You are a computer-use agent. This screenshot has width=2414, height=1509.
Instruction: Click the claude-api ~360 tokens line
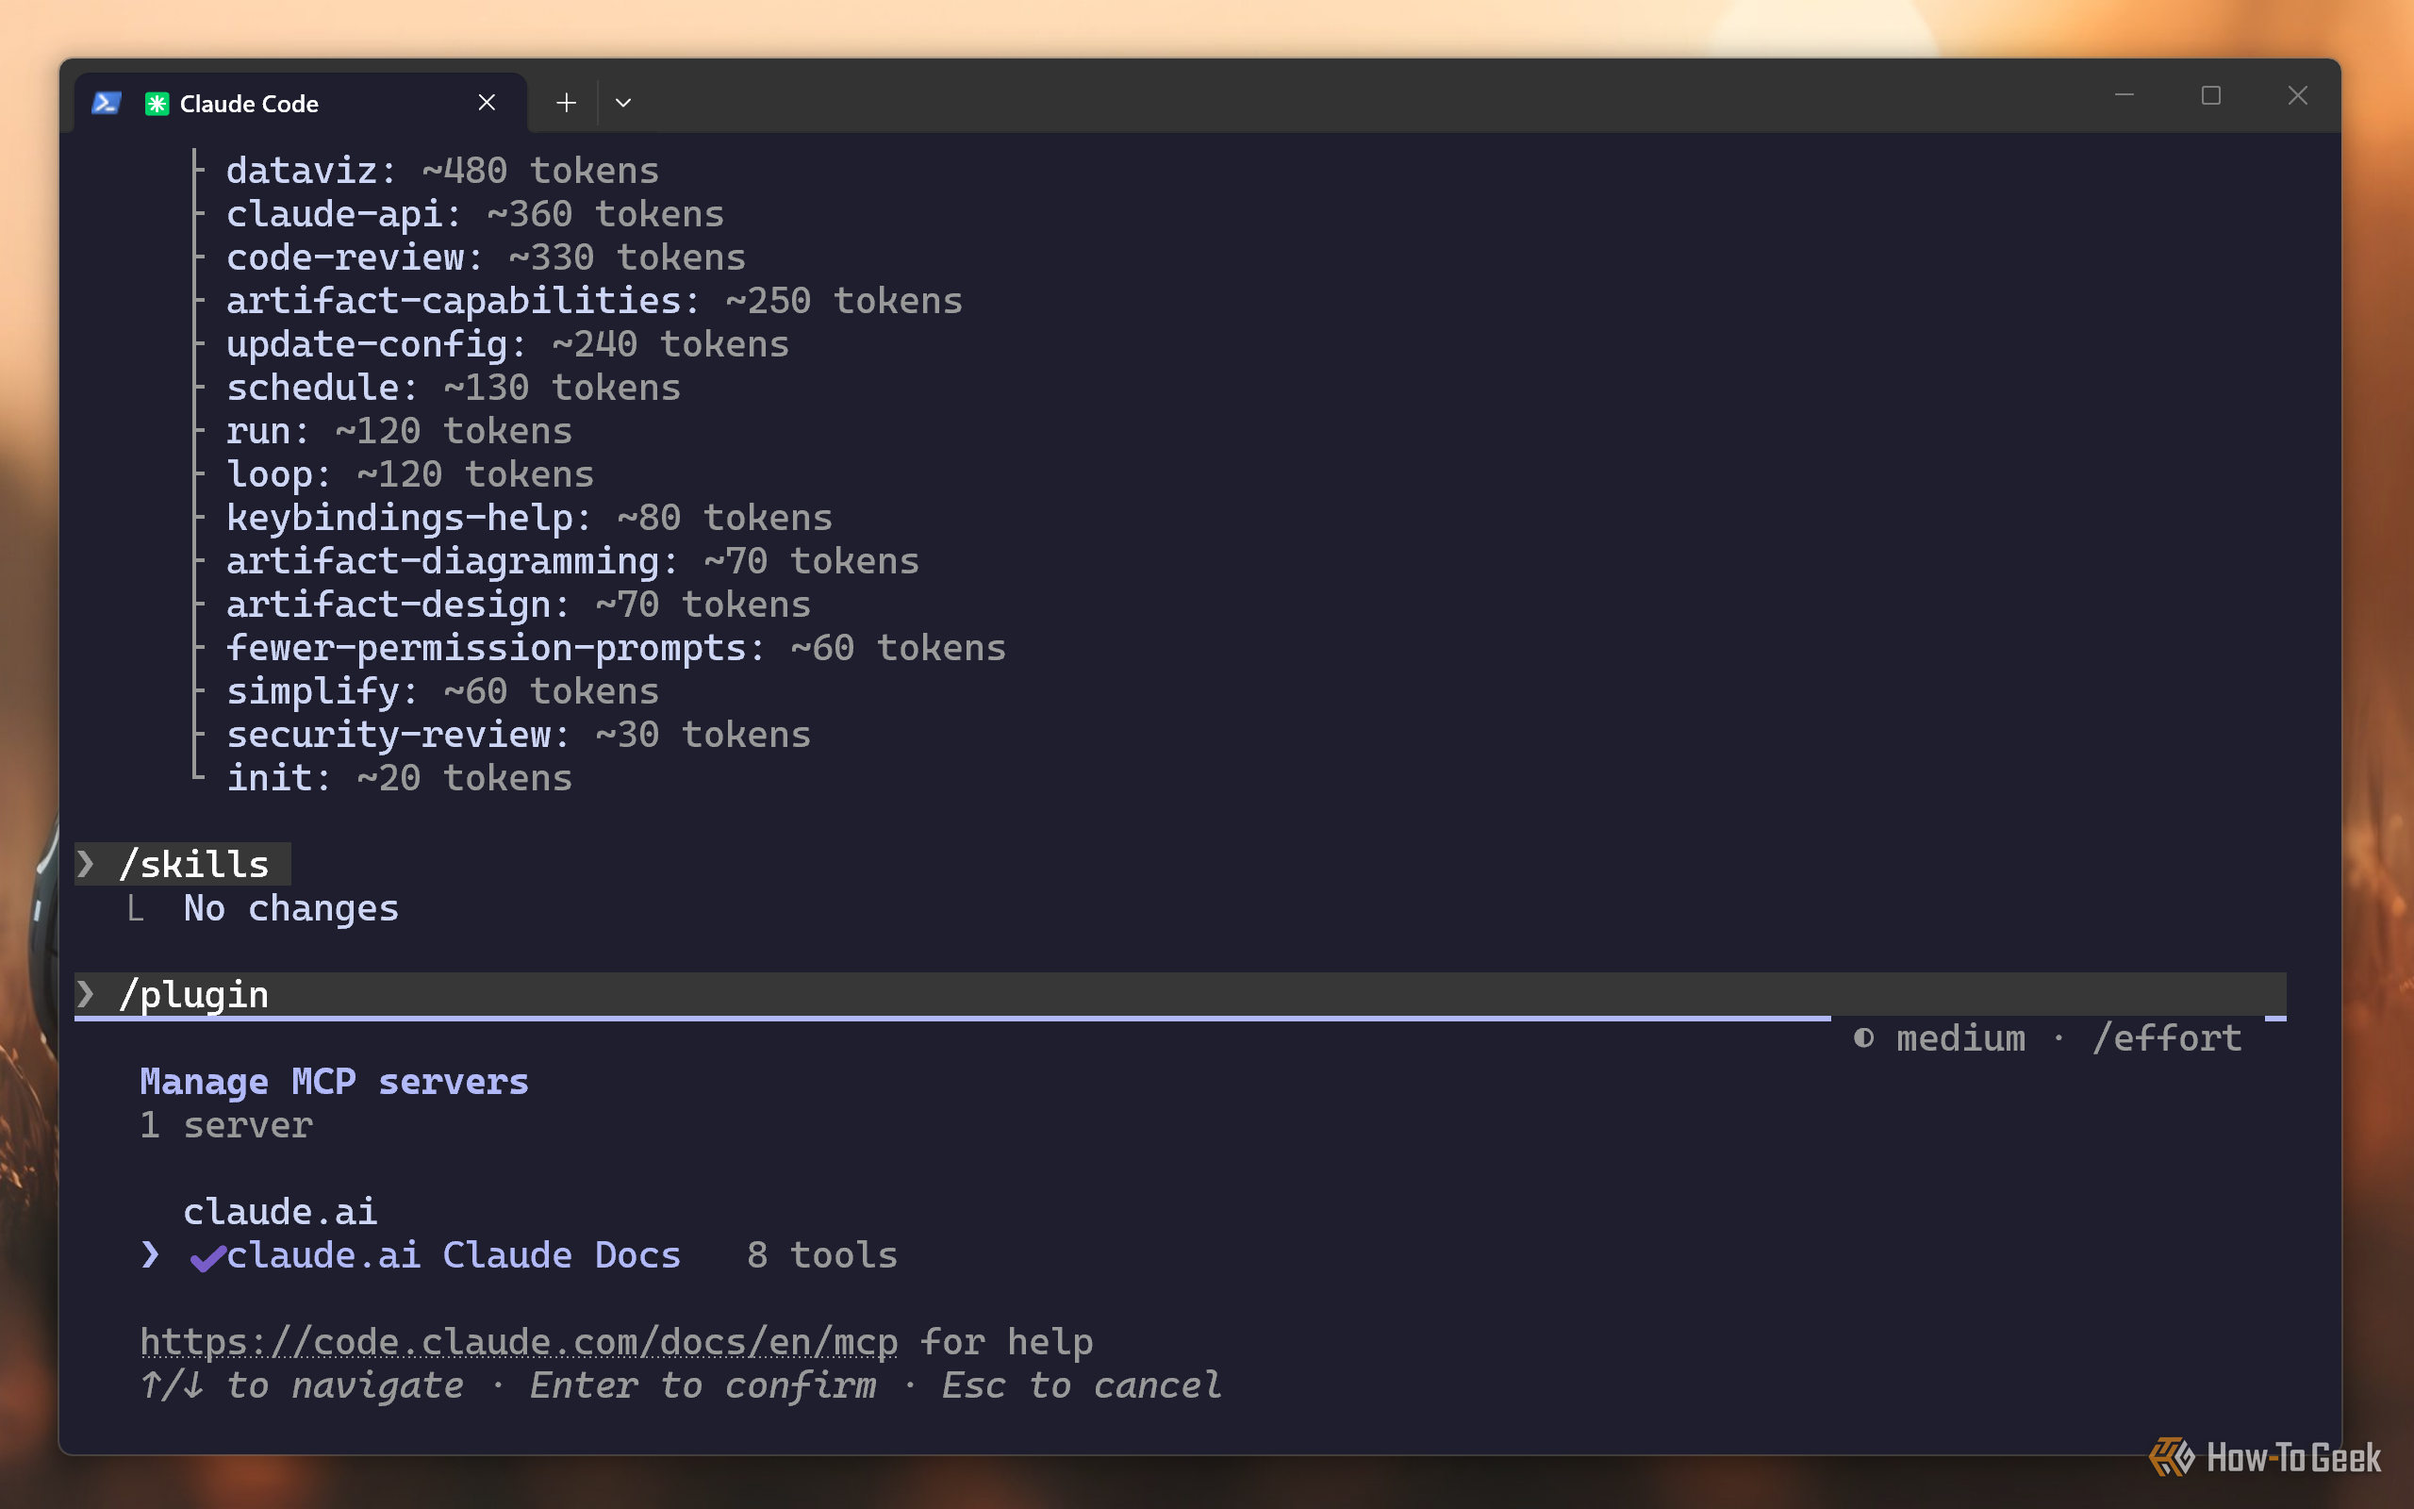pyautogui.click(x=475, y=215)
